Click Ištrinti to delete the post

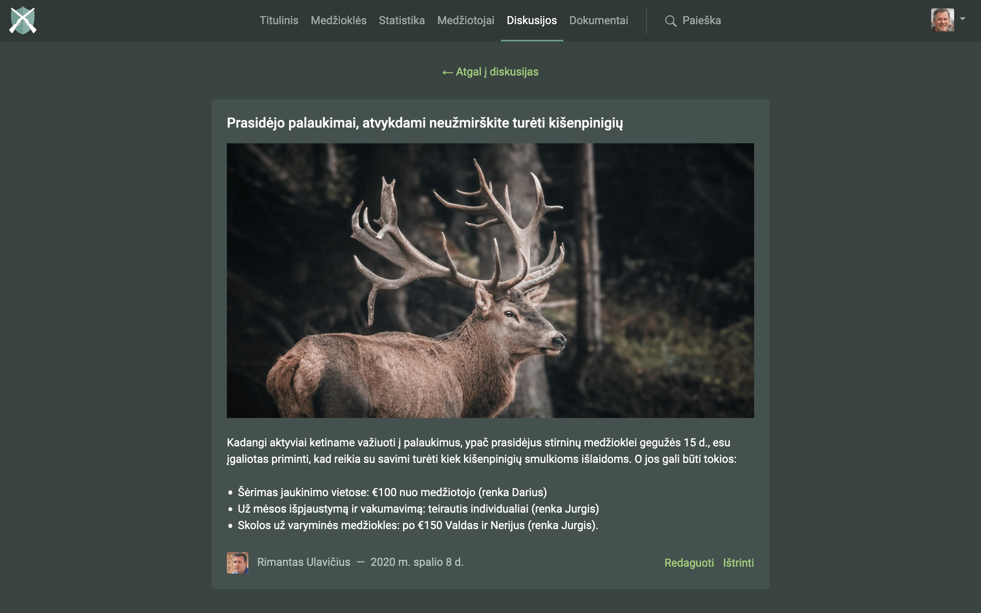point(738,563)
